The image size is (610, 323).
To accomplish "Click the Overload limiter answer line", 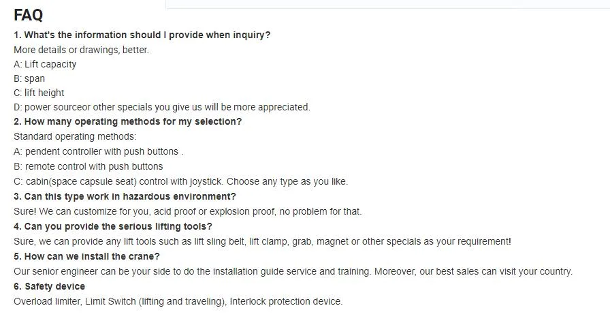I will coord(178,301).
